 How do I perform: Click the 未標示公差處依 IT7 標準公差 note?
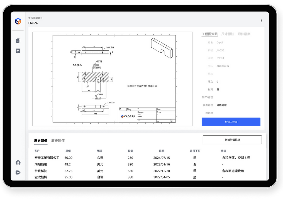pyautogui.click(x=142, y=86)
